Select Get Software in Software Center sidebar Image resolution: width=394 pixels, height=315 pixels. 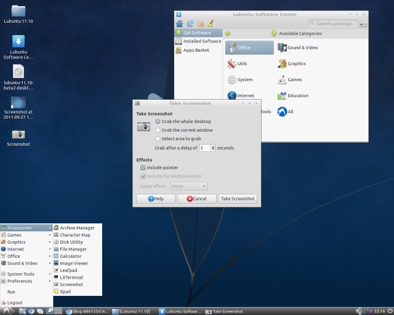pos(198,33)
